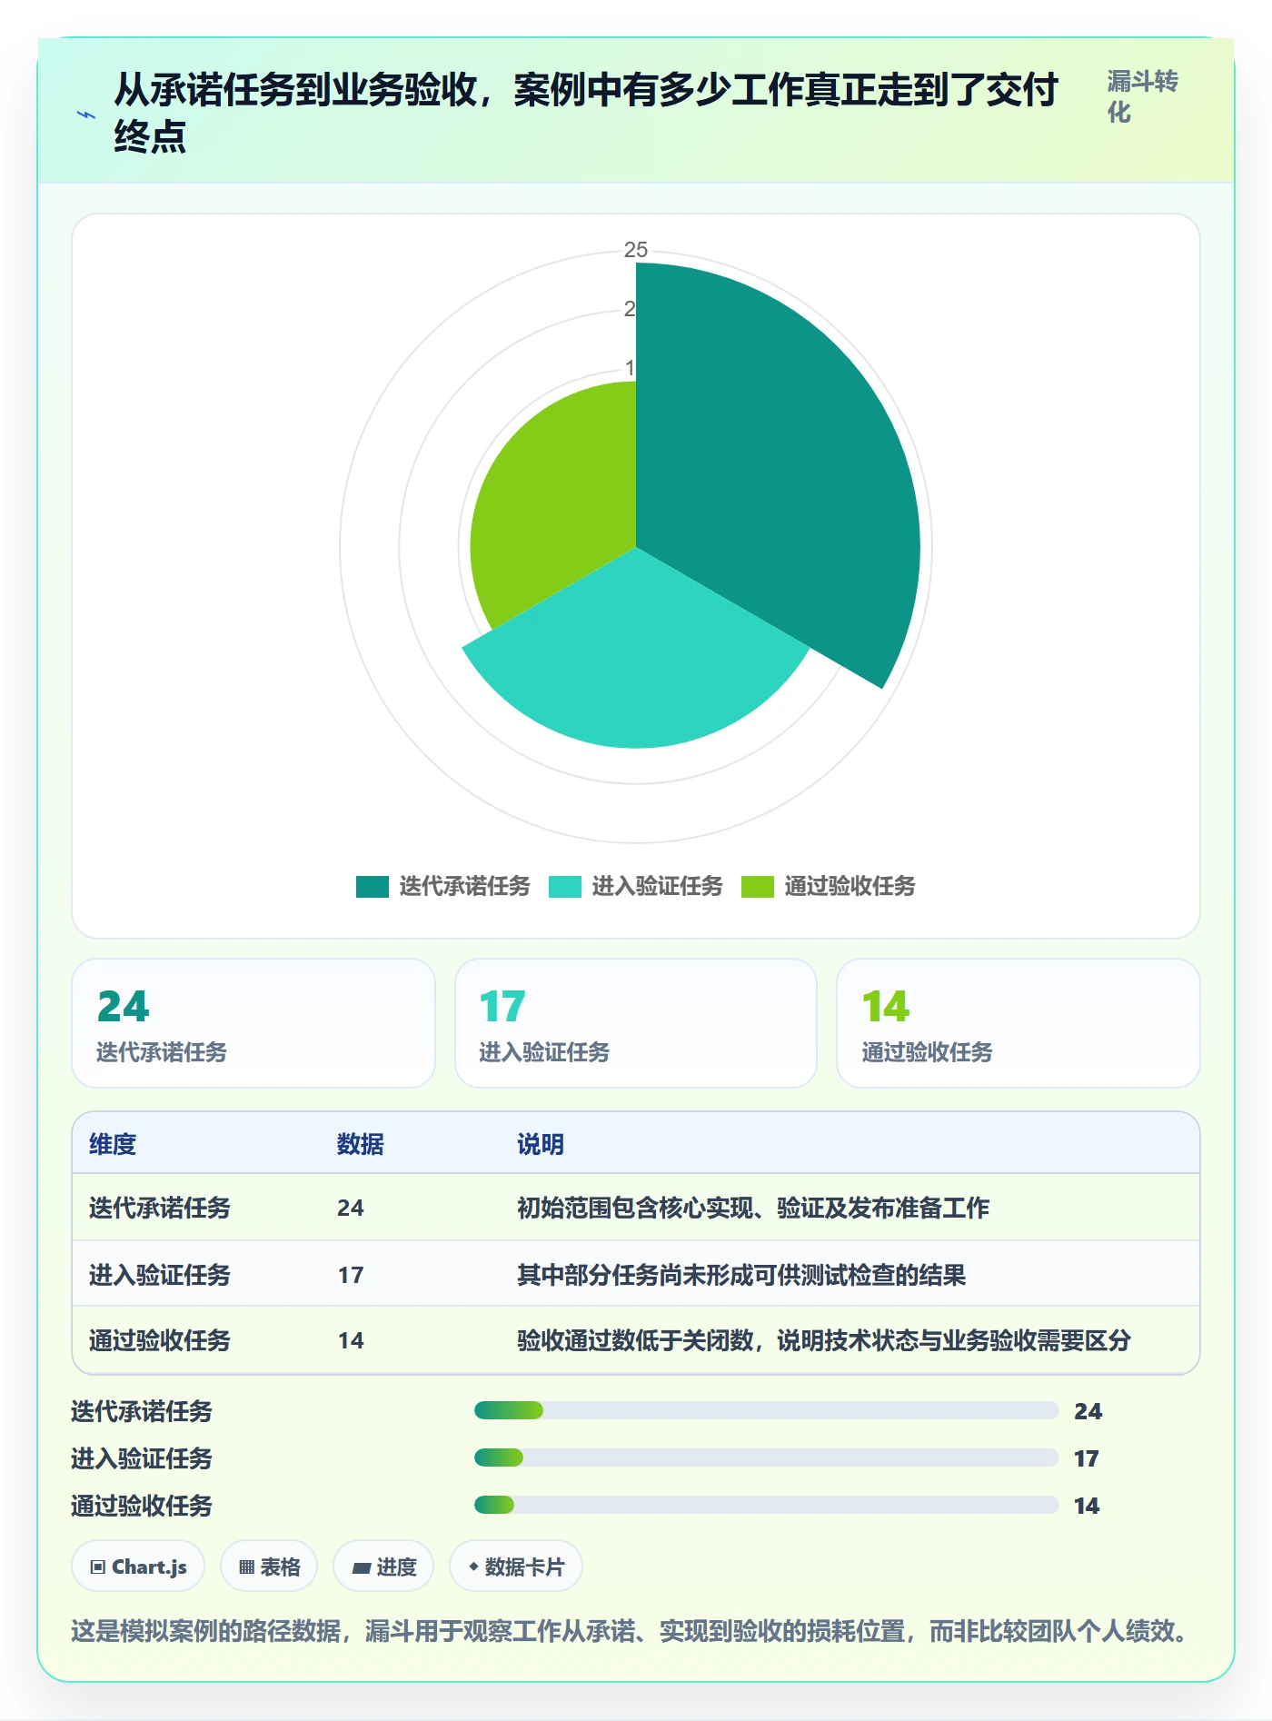Click description 初始范围包含核心实现、验证及发布准备工作
Image resolution: width=1272 pixels, height=1721 pixels.
[x=753, y=1208]
